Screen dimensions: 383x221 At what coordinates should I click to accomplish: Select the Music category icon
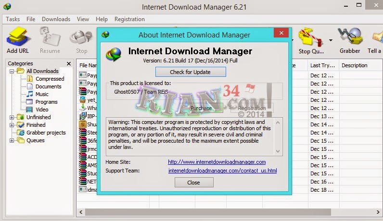click(30, 94)
